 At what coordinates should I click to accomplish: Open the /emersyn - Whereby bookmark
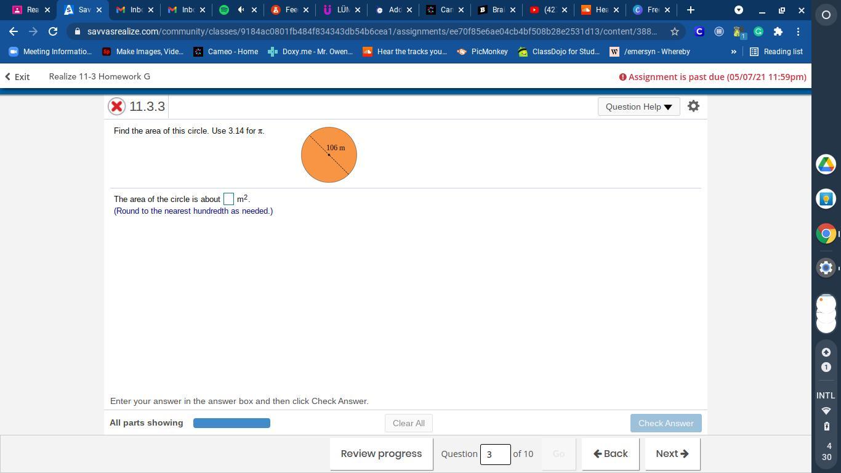tap(650, 52)
